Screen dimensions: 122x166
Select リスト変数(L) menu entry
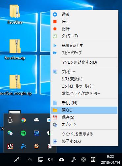pos(84,79)
